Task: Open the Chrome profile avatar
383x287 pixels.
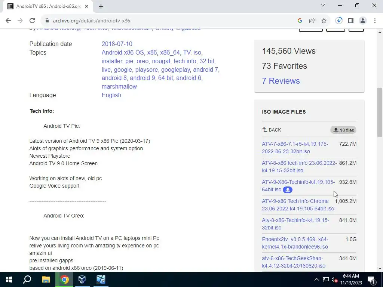Action: click(363, 21)
